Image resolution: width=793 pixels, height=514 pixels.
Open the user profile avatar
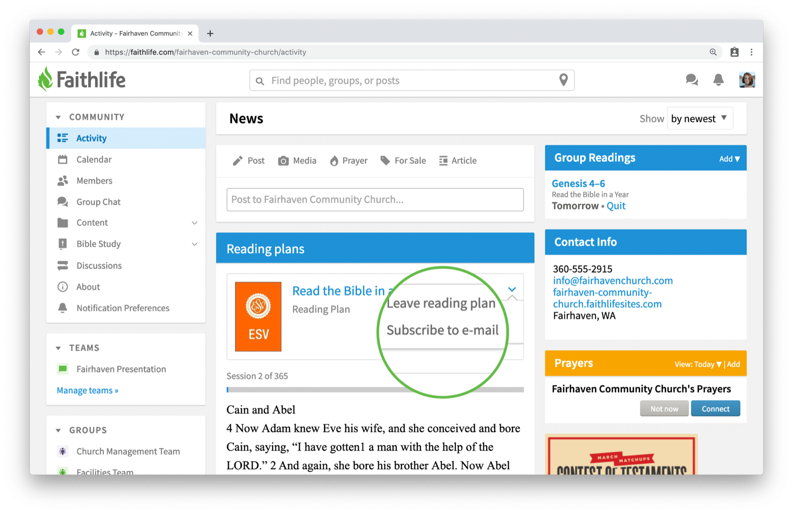(x=747, y=80)
